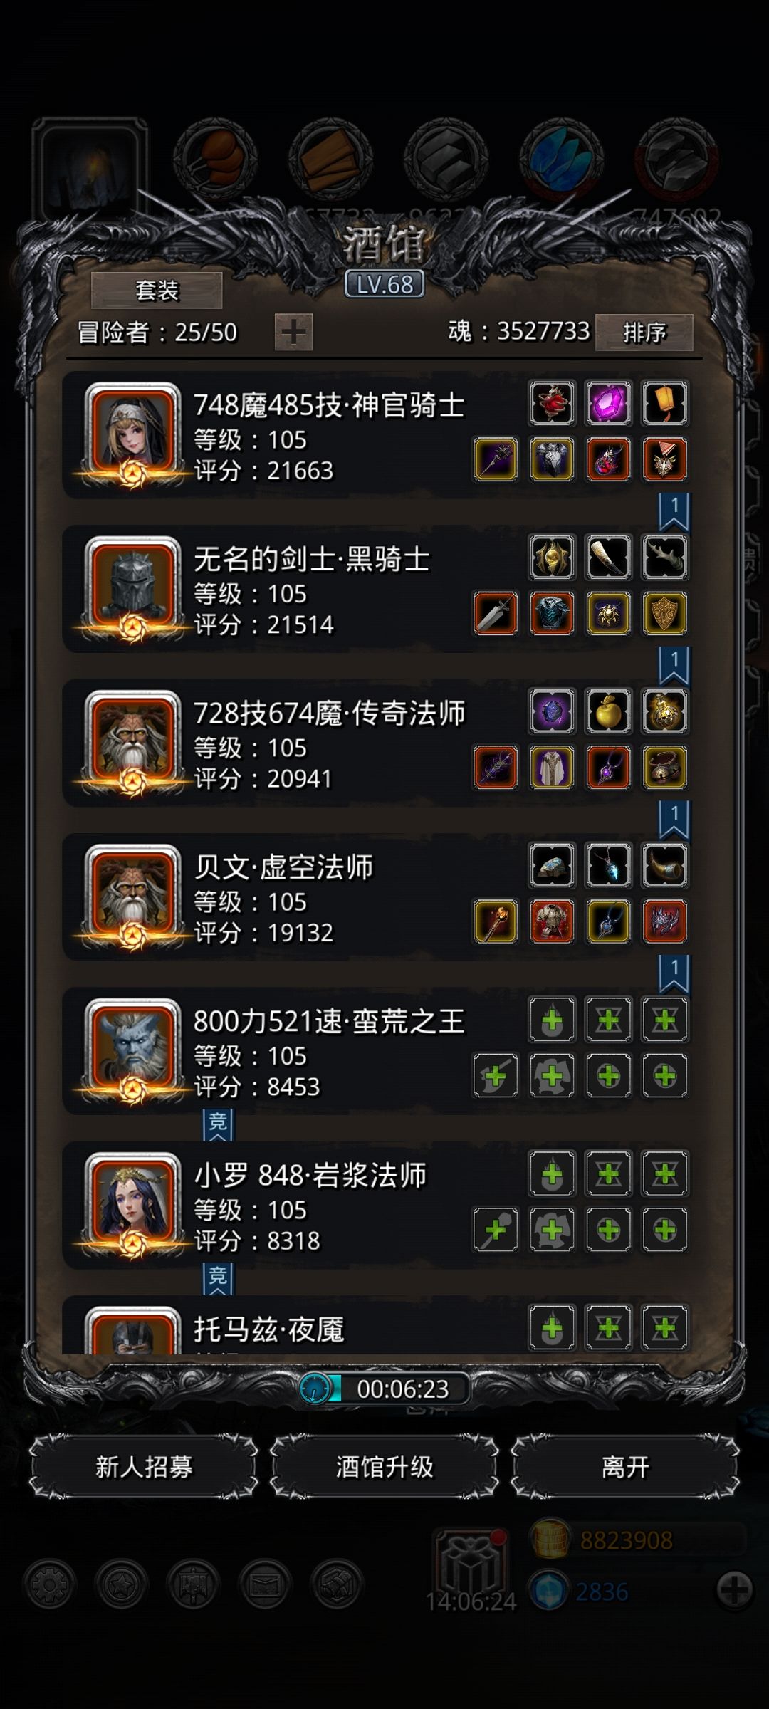Open the 排序 sort options

tap(644, 333)
